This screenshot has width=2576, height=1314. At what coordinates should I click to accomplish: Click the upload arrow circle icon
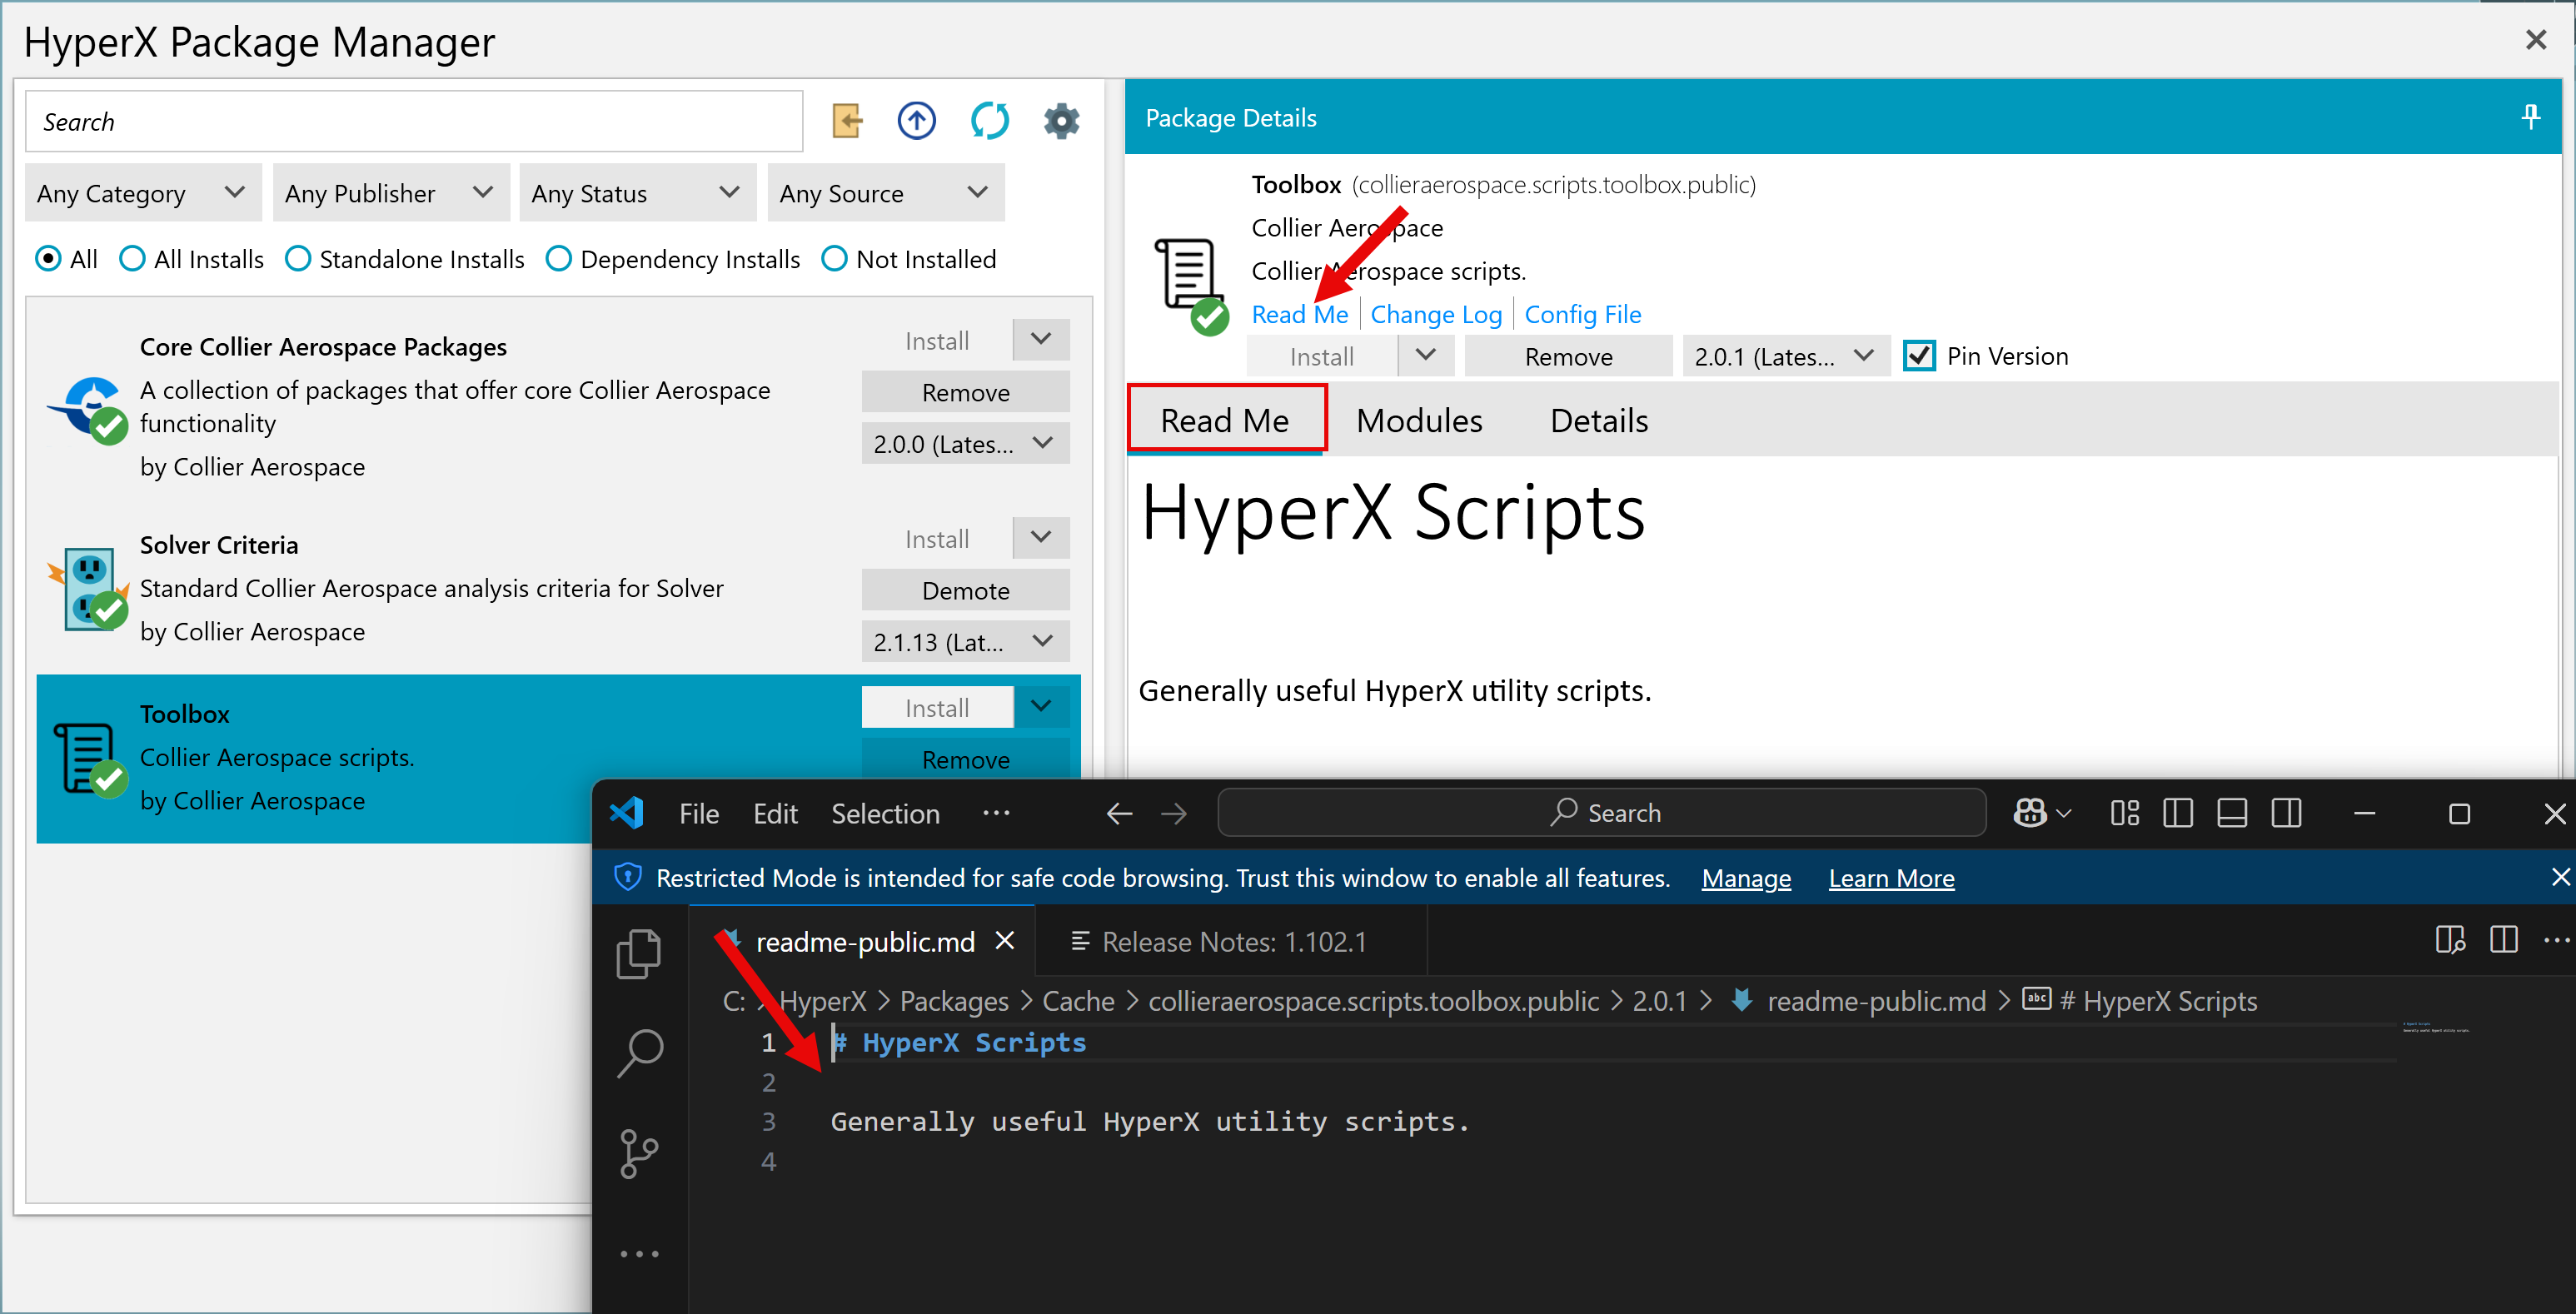pyautogui.click(x=916, y=121)
